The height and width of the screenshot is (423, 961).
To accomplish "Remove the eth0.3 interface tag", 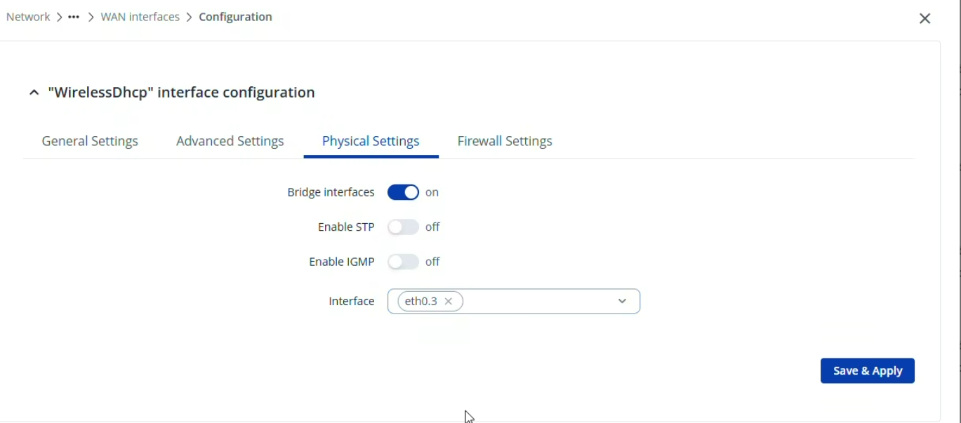I will pos(449,302).
